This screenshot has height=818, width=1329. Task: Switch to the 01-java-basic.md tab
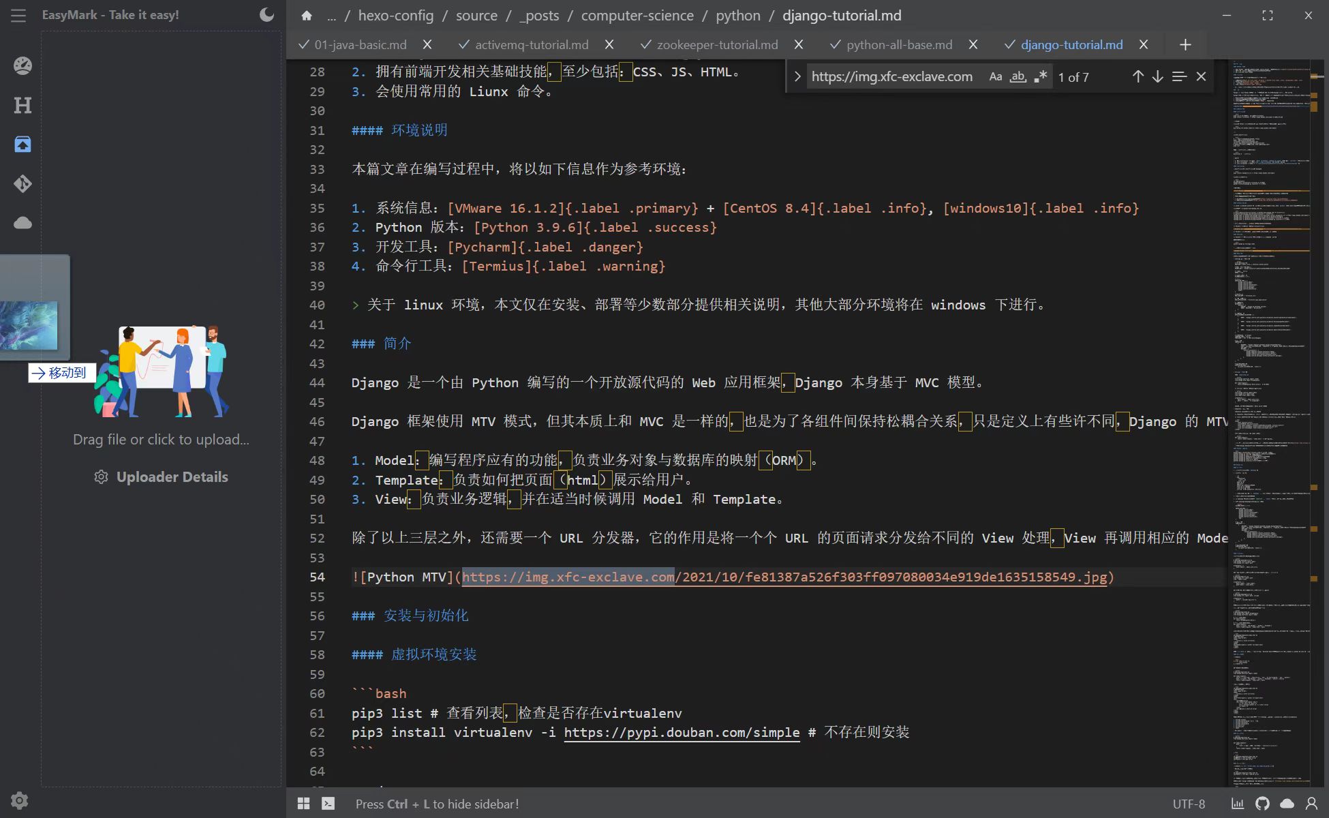[x=360, y=44]
